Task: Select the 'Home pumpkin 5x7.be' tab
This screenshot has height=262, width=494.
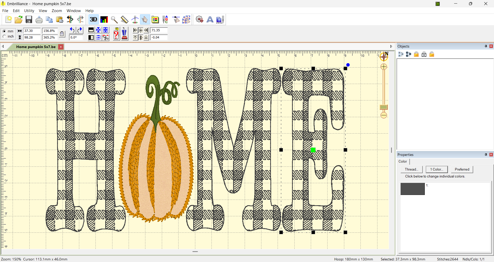Action: [x=36, y=47]
